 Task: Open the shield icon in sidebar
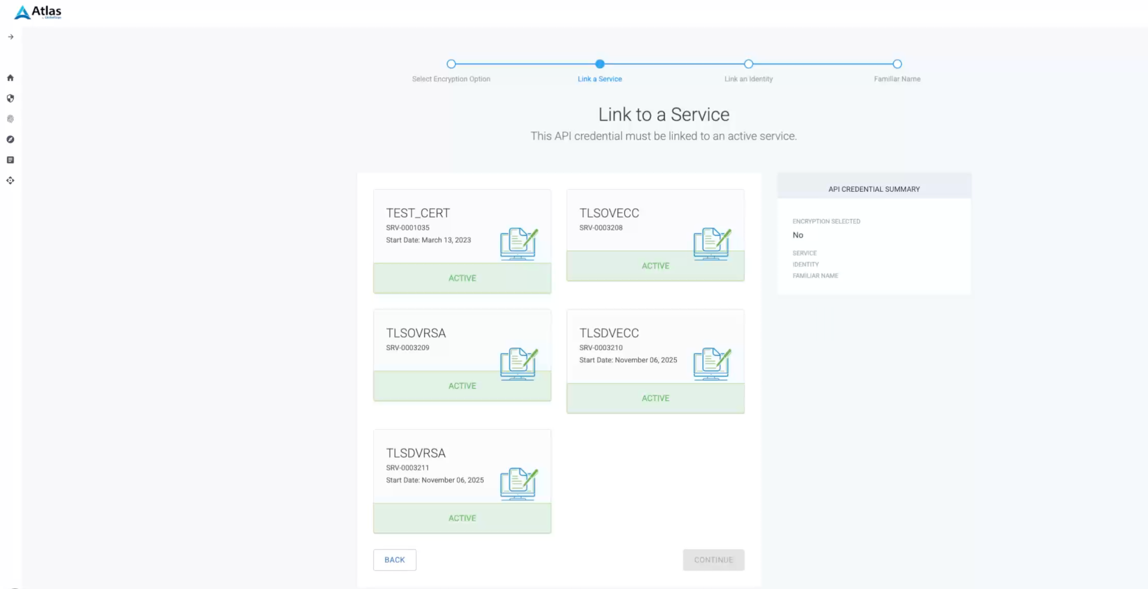point(10,98)
